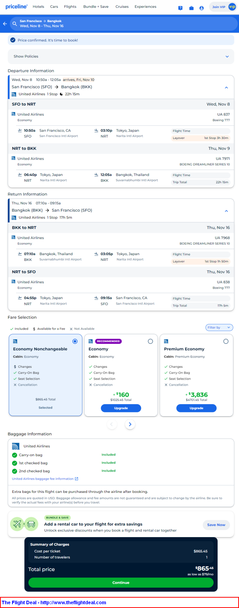
Task: Click the $4701.45 Total text
Action: click(197, 400)
